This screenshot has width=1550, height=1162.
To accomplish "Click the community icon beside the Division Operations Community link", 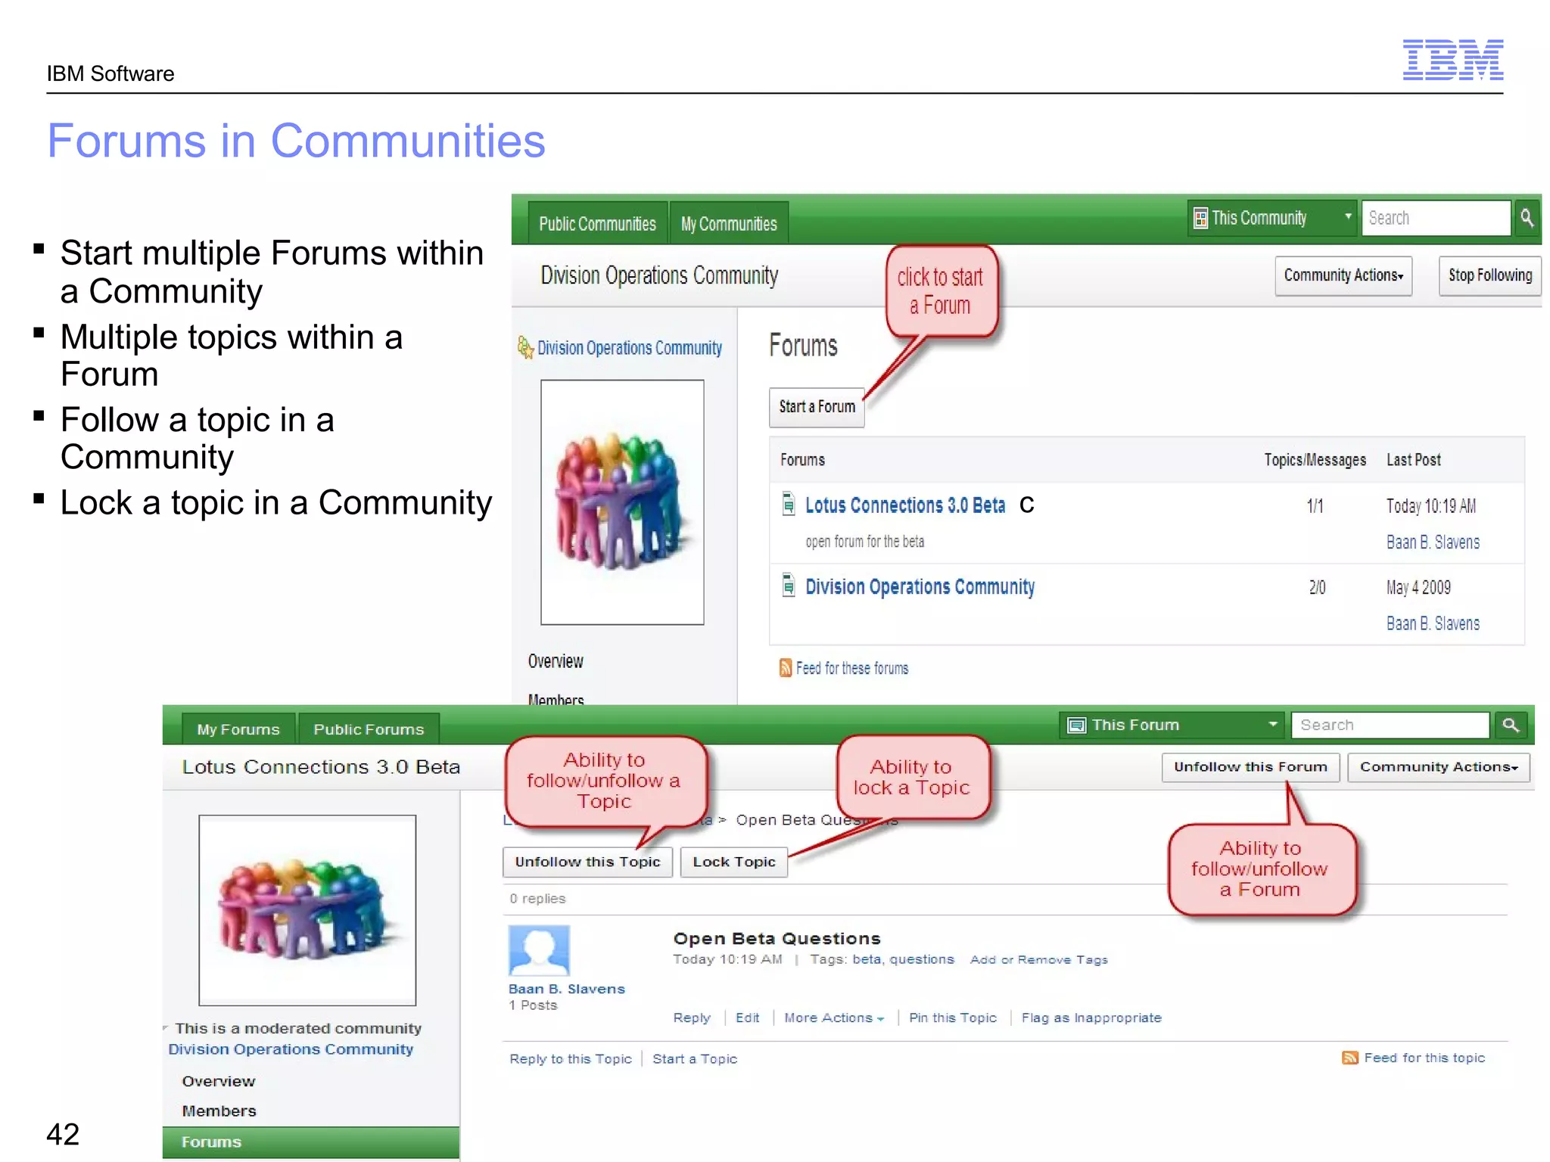I will (525, 347).
